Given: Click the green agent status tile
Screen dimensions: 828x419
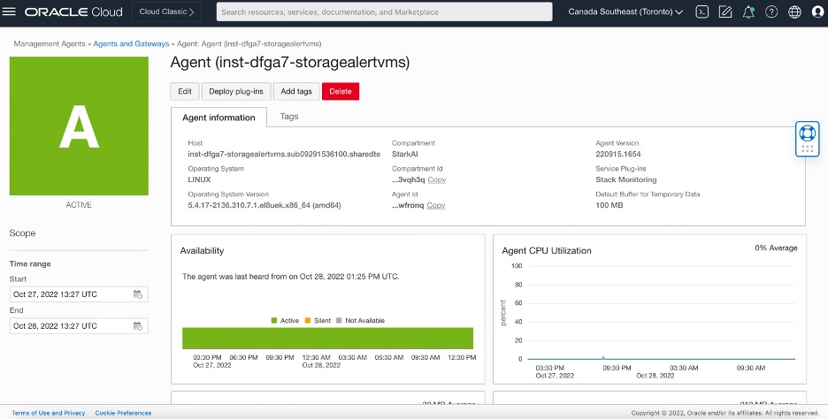Looking at the screenshot, I should point(79,126).
